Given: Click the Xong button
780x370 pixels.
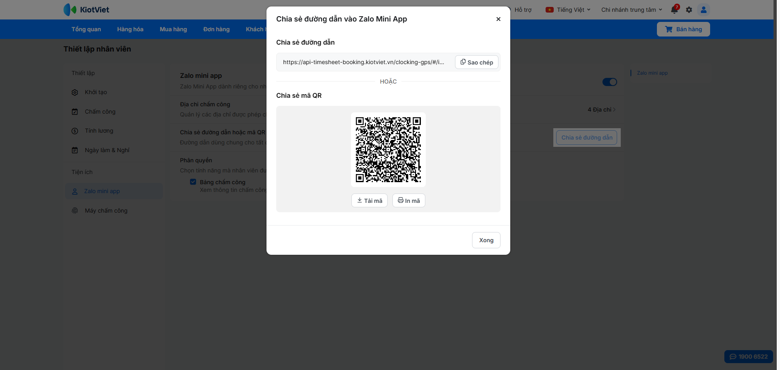Looking at the screenshot, I should click(486, 240).
